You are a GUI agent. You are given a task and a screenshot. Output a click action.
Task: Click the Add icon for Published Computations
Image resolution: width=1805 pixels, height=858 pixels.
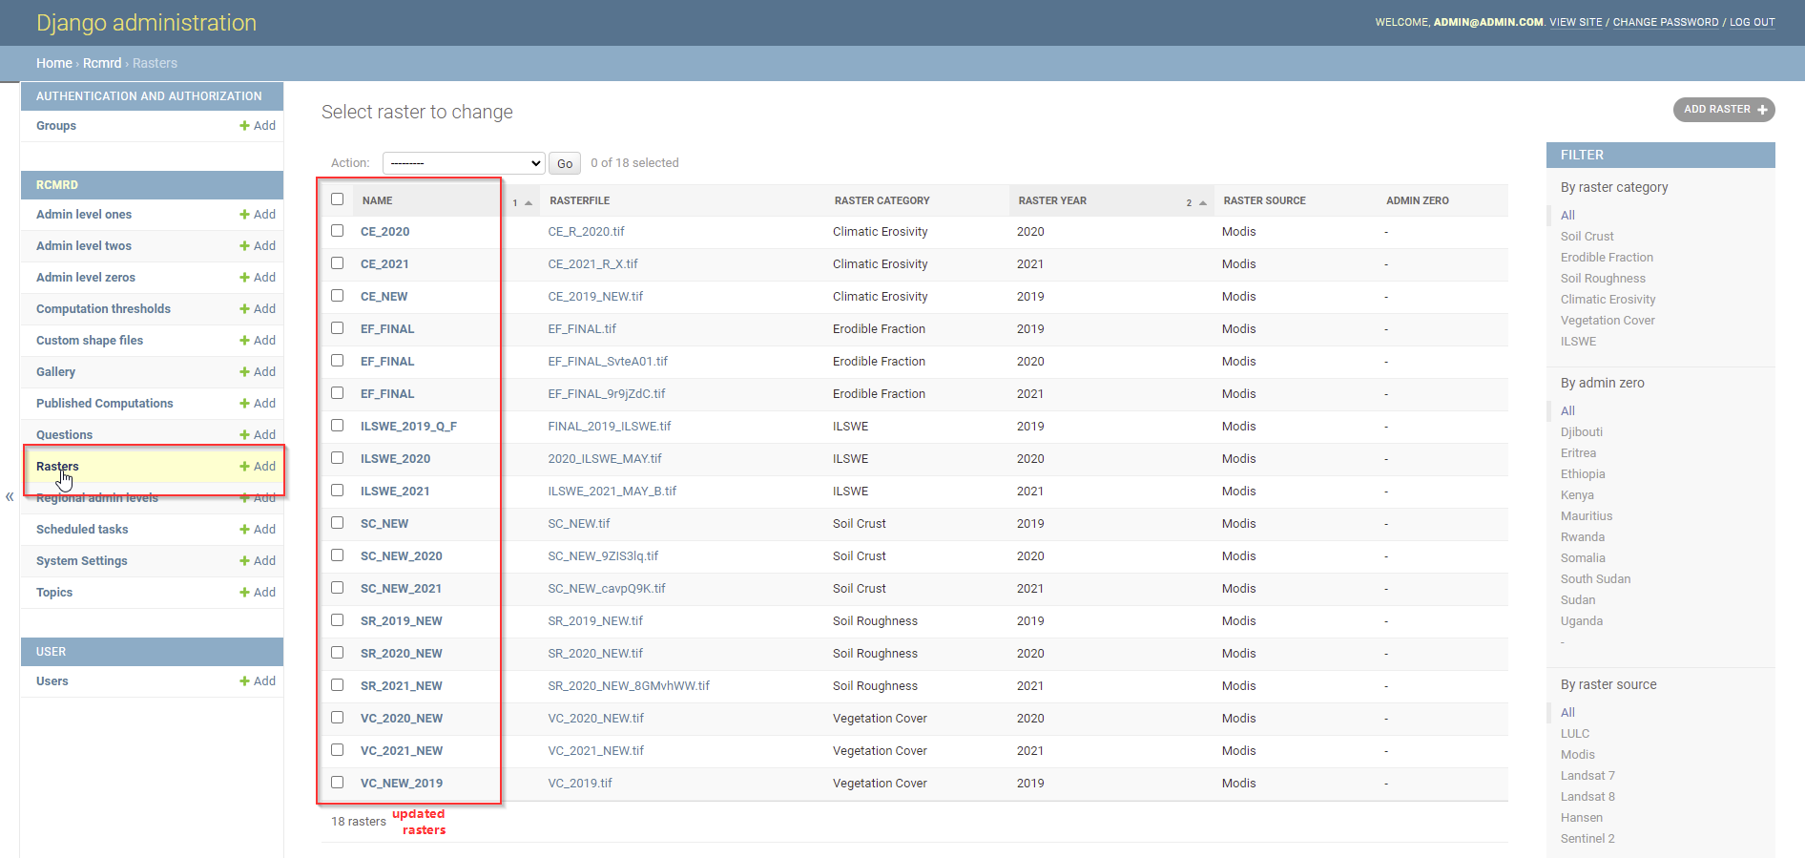pos(258,404)
